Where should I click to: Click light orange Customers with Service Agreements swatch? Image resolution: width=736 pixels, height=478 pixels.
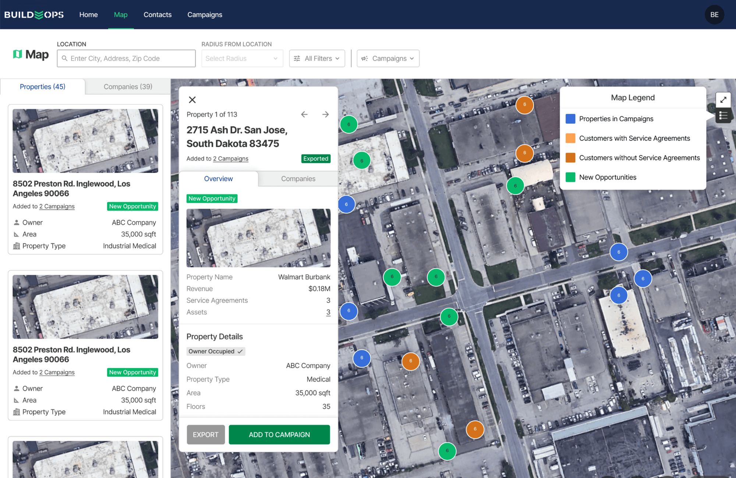[570, 138]
